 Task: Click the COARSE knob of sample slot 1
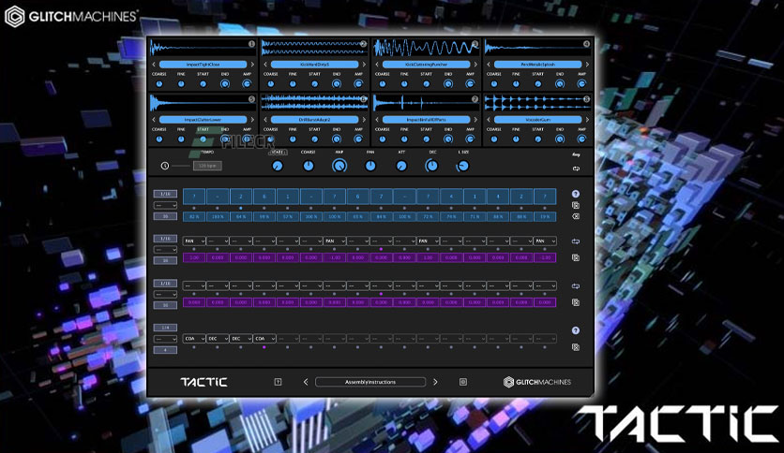point(159,84)
